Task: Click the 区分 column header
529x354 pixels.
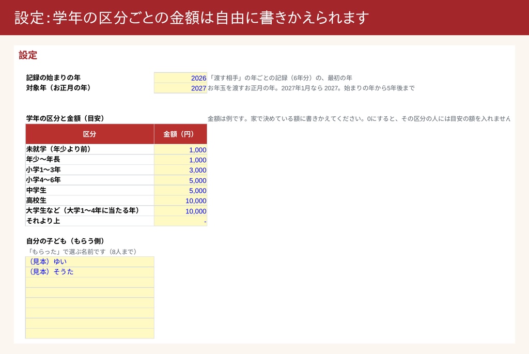Action: tap(90, 134)
